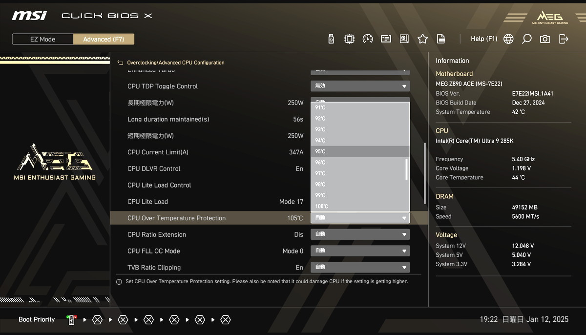
Task: Choose 98°C from the temperature list
Action: (x=360, y=185)
